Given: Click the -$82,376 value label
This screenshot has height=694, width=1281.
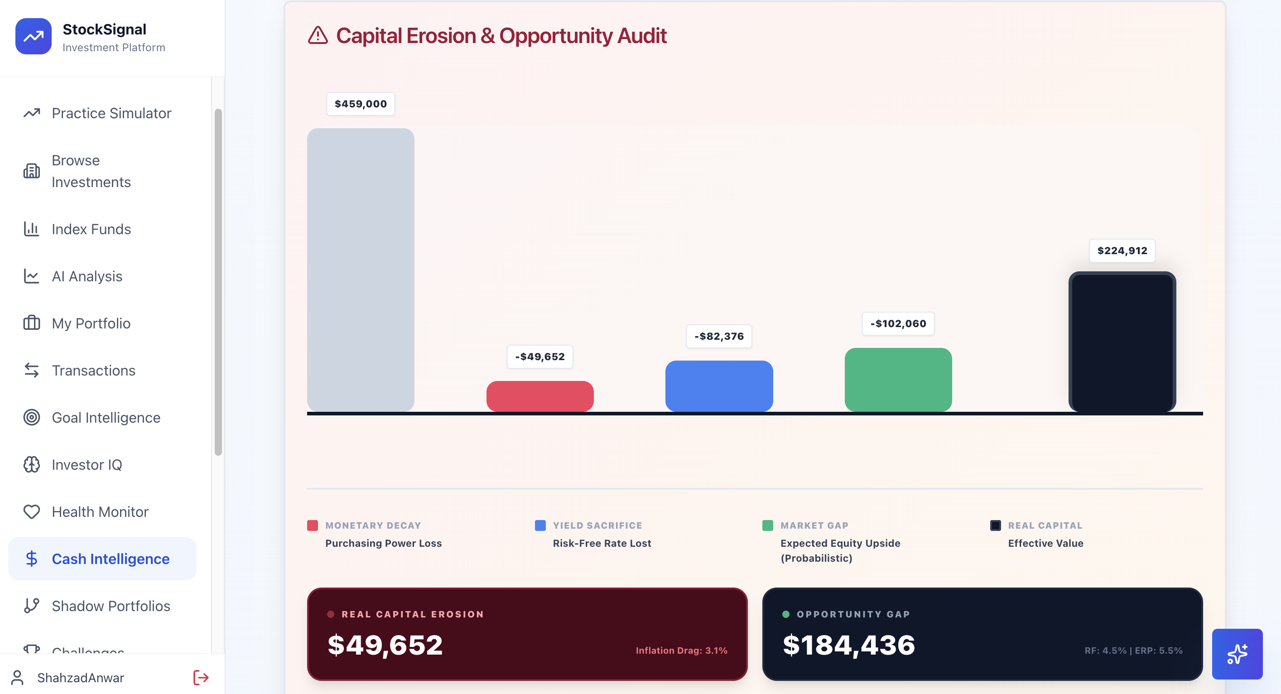Looking at the screenshot, I should 719,336.
